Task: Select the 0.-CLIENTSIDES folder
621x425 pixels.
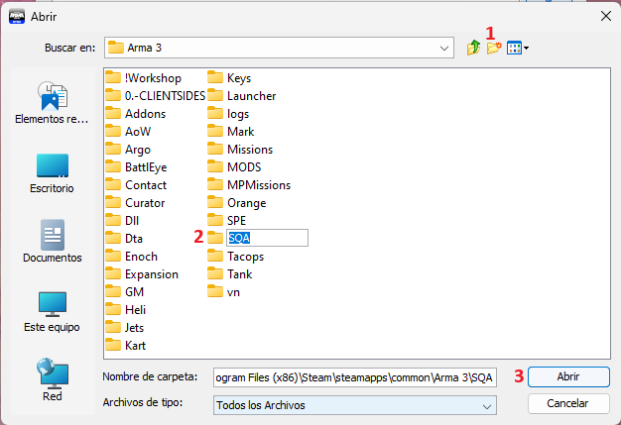Action: pos(155,96)
